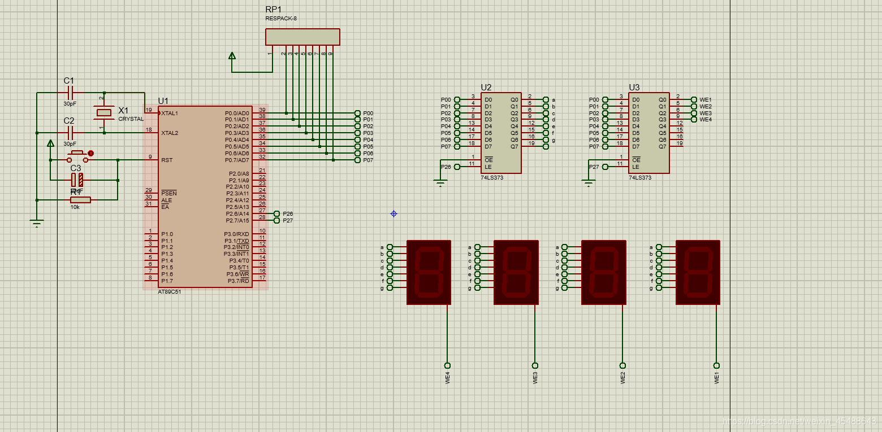Screen dimensions: 882x432
Task: Select capacitor C2 symbol
Action: pyautogui.click(x=70, y=133)
